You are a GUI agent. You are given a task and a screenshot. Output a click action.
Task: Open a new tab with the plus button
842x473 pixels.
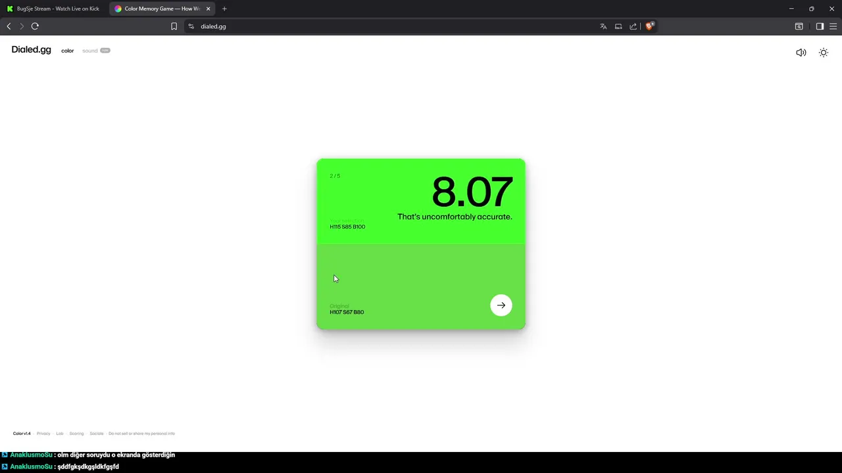[x=224, y=9]
